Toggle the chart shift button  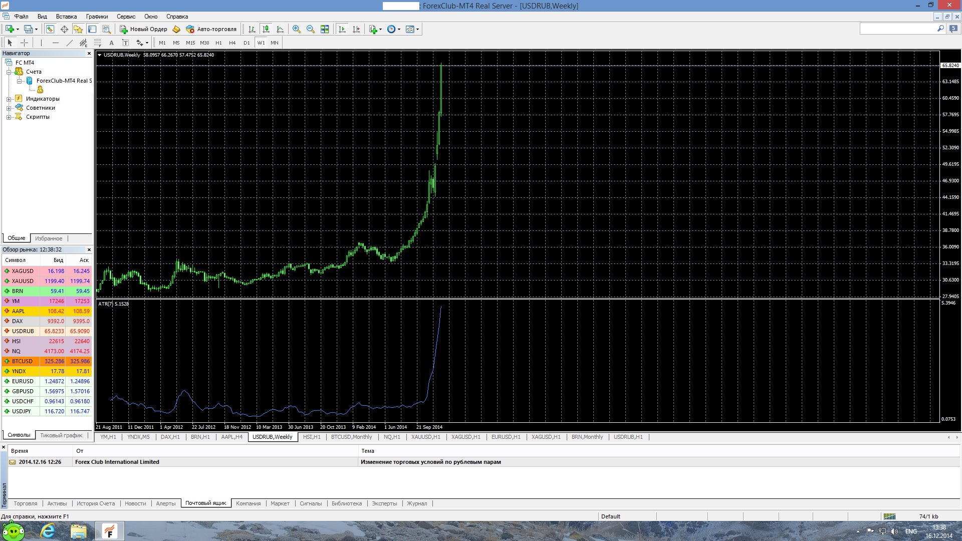coord(356,29)
